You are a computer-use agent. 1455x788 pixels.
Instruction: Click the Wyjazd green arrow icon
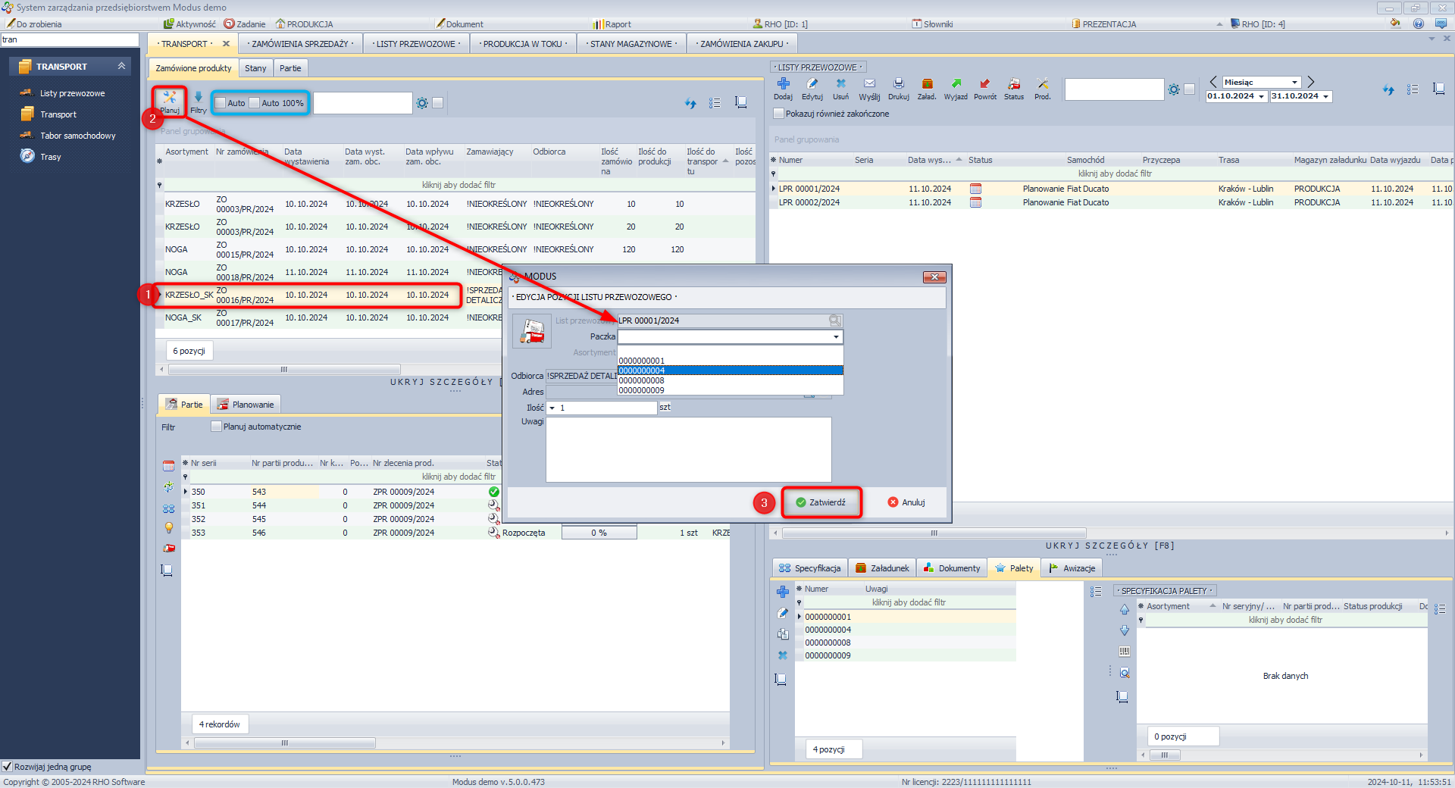tap(956, 84)
